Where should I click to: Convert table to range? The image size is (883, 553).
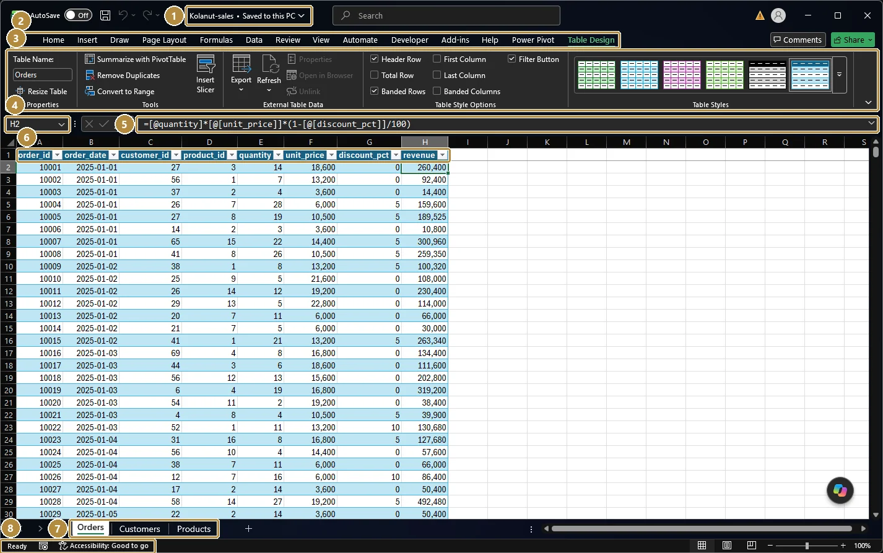pyautogui.click(x=120, y=91)
